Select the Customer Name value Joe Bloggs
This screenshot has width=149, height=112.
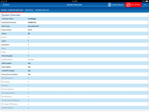(x=32, y=19)
